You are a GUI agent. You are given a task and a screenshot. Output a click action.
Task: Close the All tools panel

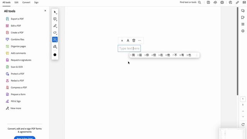tap(45, 11)
